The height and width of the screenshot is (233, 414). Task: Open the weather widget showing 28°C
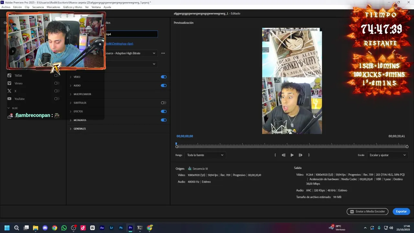pos(337,228)
